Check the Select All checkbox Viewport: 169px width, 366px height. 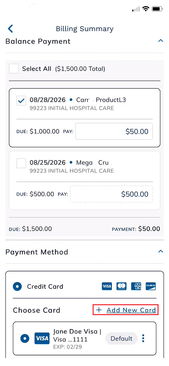tap(14, 69)
